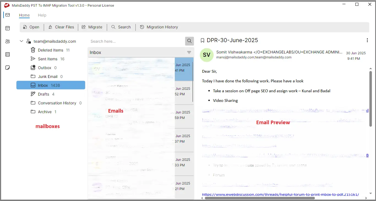Open the contacts icon in sidebar
Viewport: 376px width, 201px height.
(7, 41)
